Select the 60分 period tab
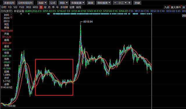This screenshot has height=109, width=186. tap(35, 7)
